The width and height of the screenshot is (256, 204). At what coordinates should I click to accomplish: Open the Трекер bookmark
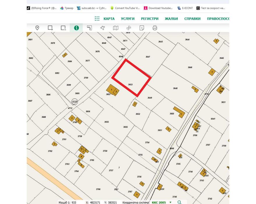coord(67,8)
